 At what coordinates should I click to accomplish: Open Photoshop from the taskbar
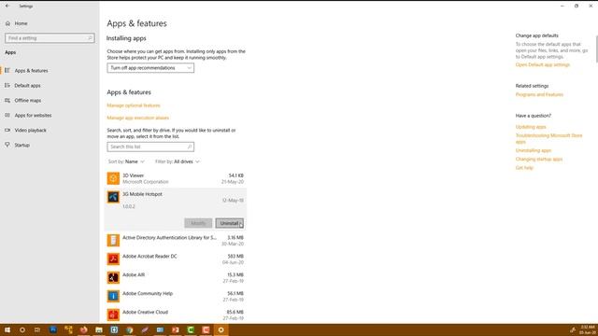tap(53, 329)
